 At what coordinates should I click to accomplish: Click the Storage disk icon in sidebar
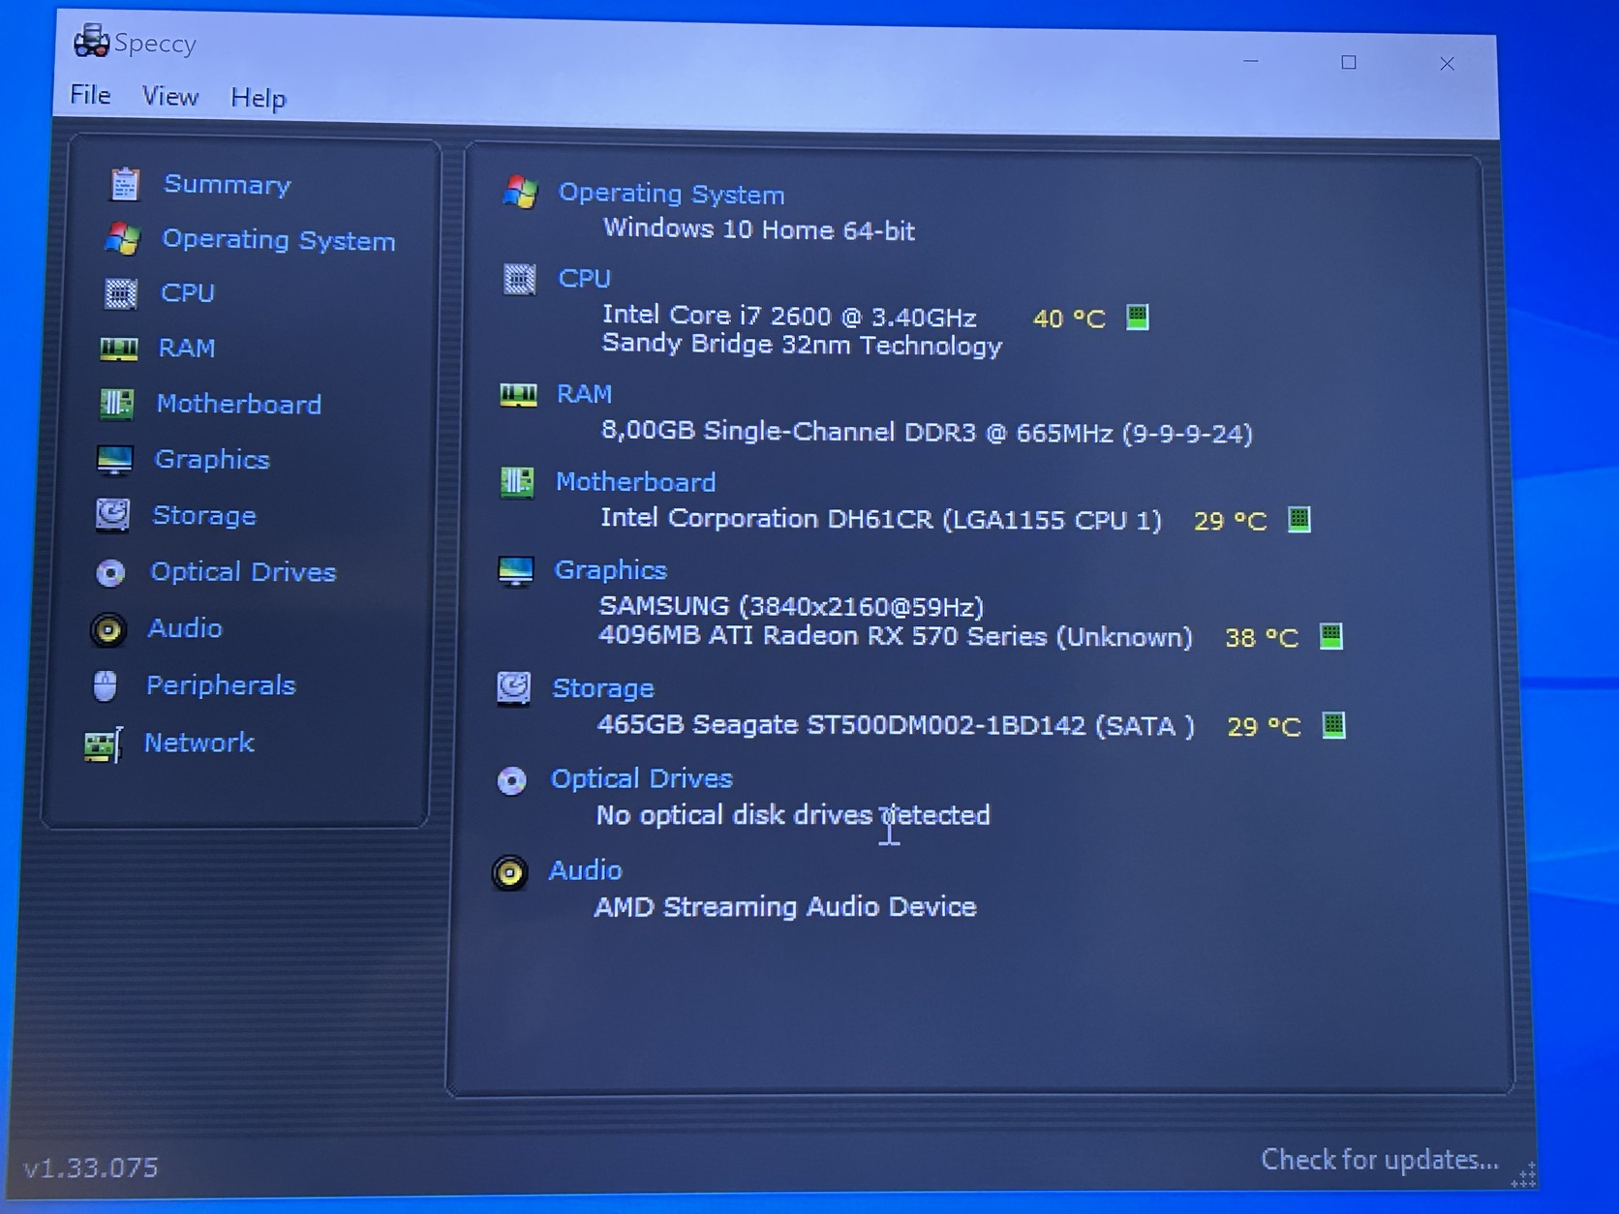click(113, 514)
